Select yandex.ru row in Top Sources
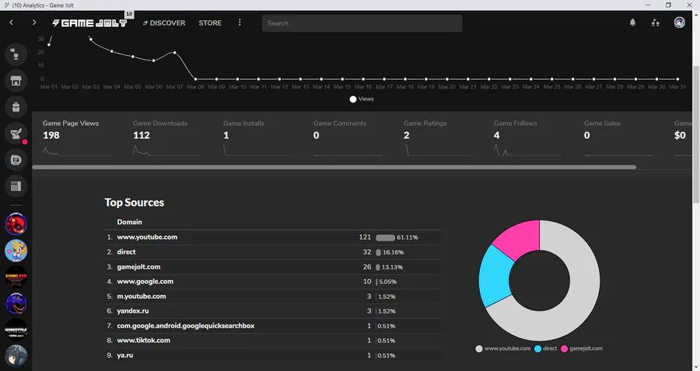 click(x=273, y=311)
